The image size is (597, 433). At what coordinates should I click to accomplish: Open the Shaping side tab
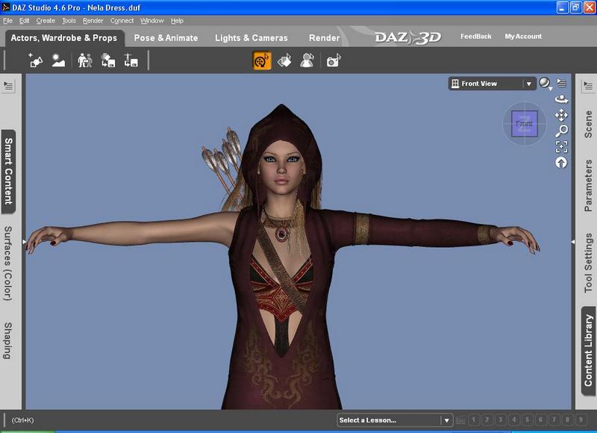(x=8, y=341)
